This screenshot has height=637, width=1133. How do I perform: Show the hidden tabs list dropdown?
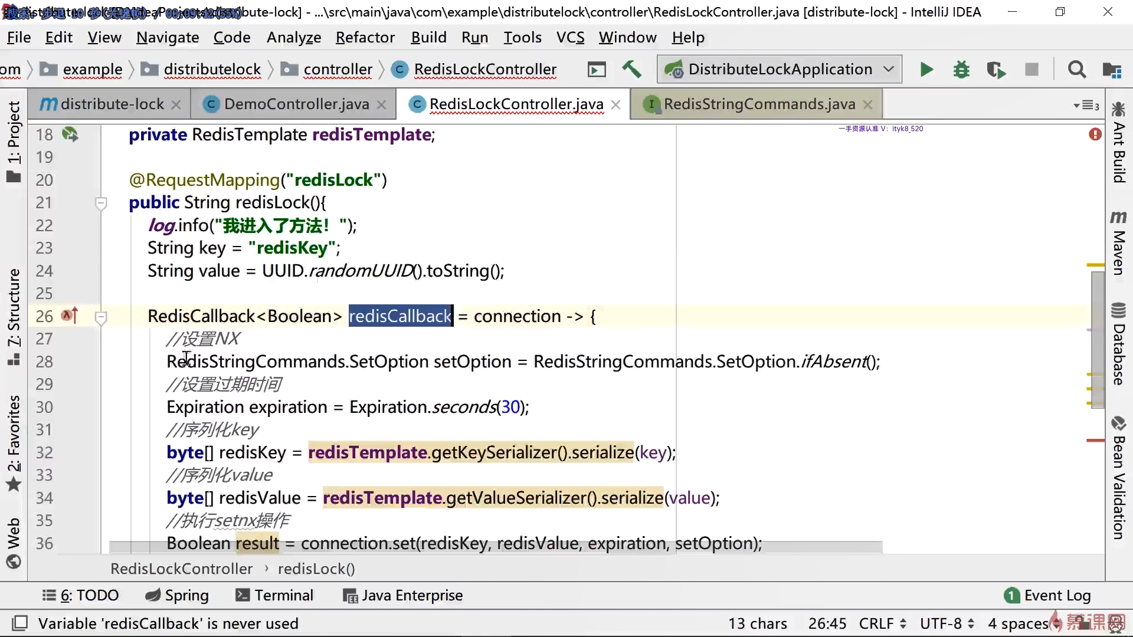(x=1086, y=105)
